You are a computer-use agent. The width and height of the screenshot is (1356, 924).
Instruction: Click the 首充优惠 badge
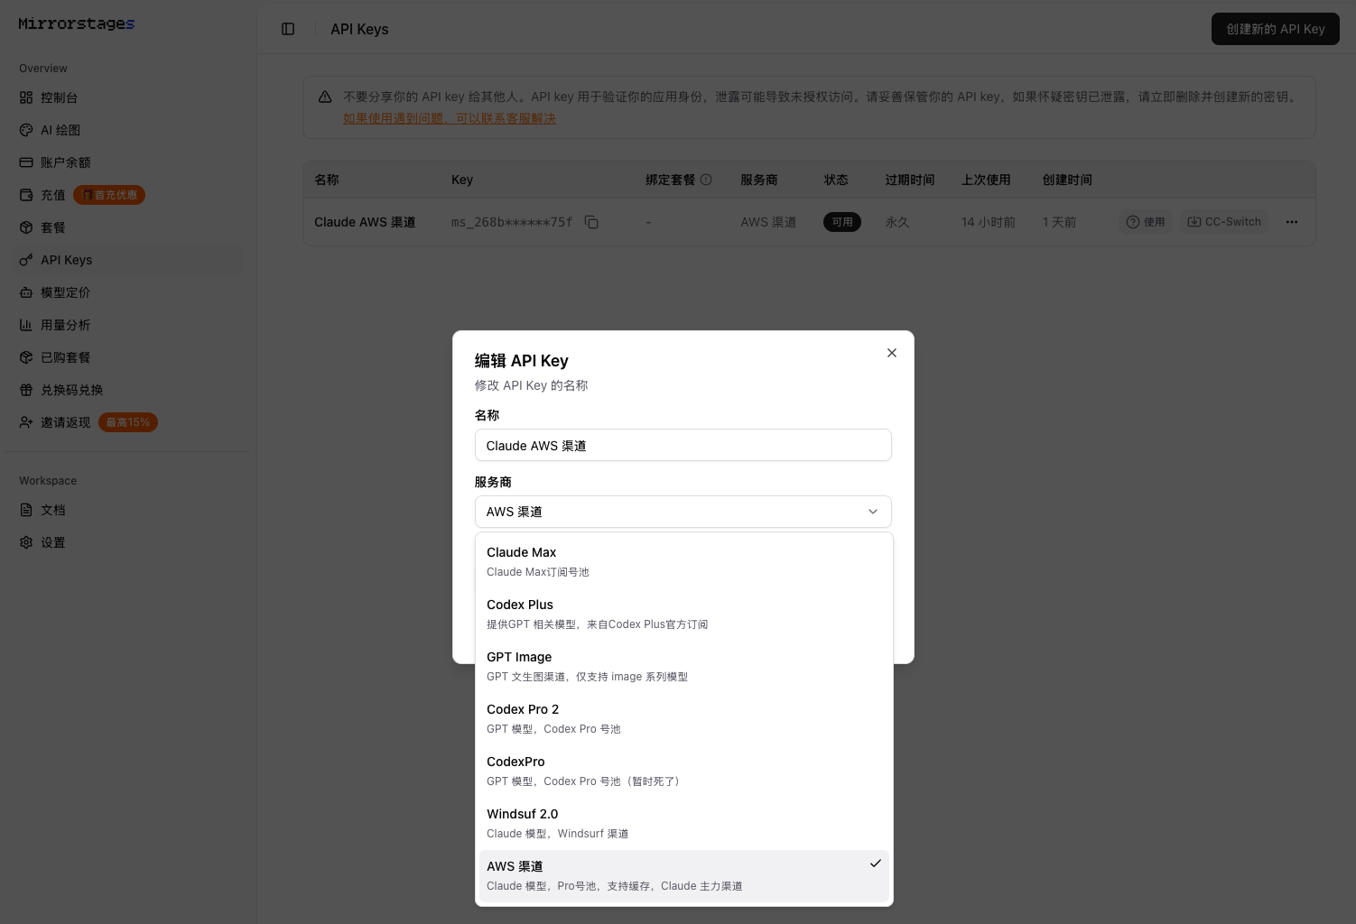(x=109, y=195)
